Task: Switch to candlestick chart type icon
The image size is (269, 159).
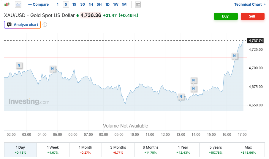Action: pos(7,4)
